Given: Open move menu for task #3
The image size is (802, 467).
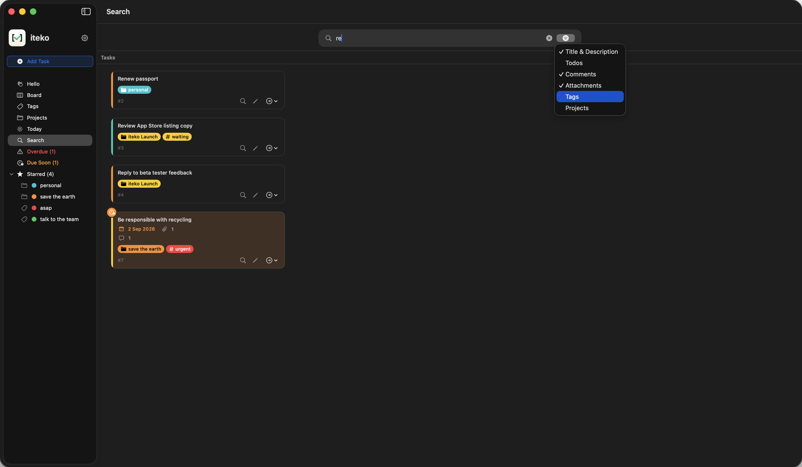Looking at the screenshot, I should point(272,148).
